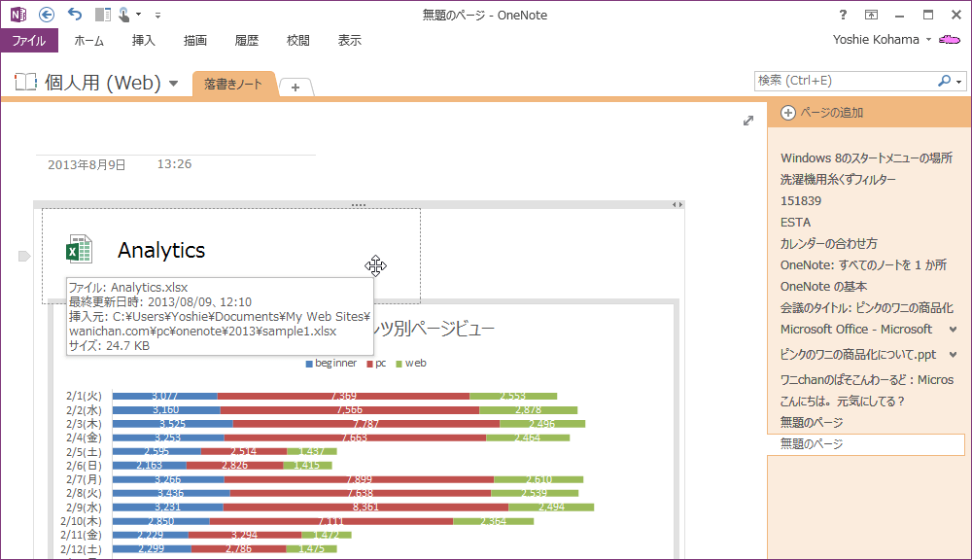Click the 2/9(水) red bar 8,361
The width and height of the screenshot is (972, 560).
365,507
